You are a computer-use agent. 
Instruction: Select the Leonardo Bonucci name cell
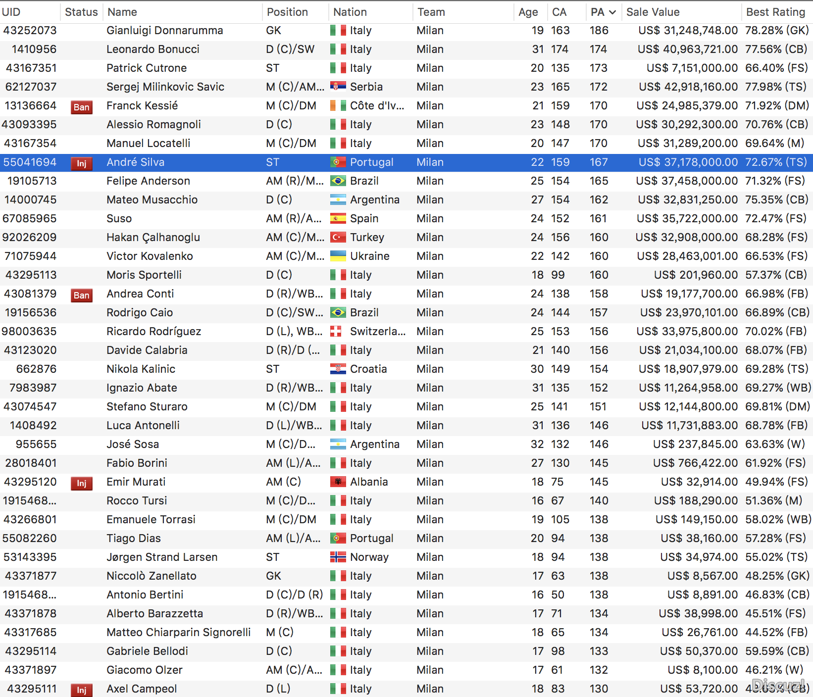point(153,49)
